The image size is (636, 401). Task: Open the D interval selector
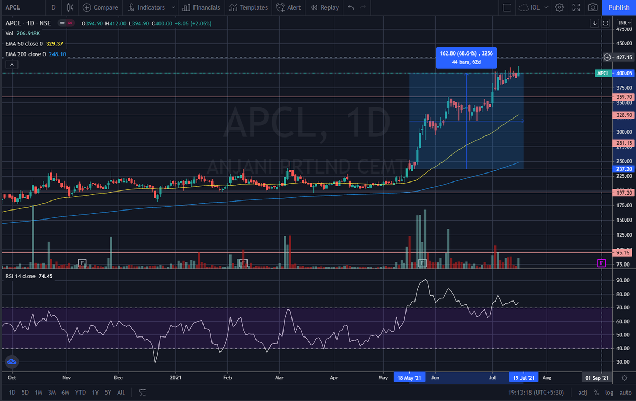pyautogui.click(x=52, y=7)
